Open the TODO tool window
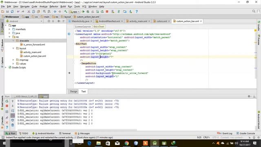261x147 pixels. pyautogui.click(x=24, y=134)
